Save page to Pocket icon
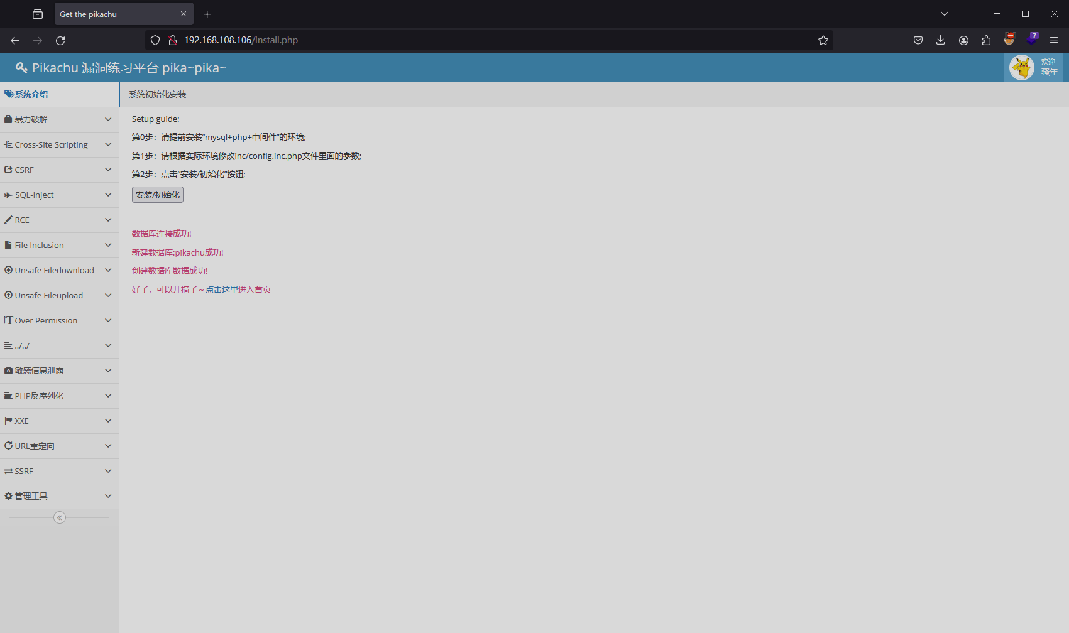The height and width of the screenshot is (633, 1069). pyautogui.click(x=918, y=40)
